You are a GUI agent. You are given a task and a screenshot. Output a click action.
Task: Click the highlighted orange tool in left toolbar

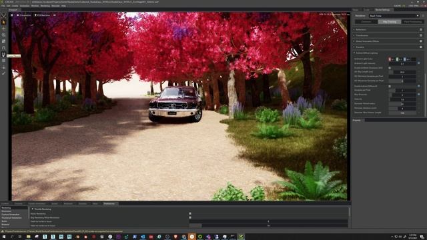[x=3, y=22]
